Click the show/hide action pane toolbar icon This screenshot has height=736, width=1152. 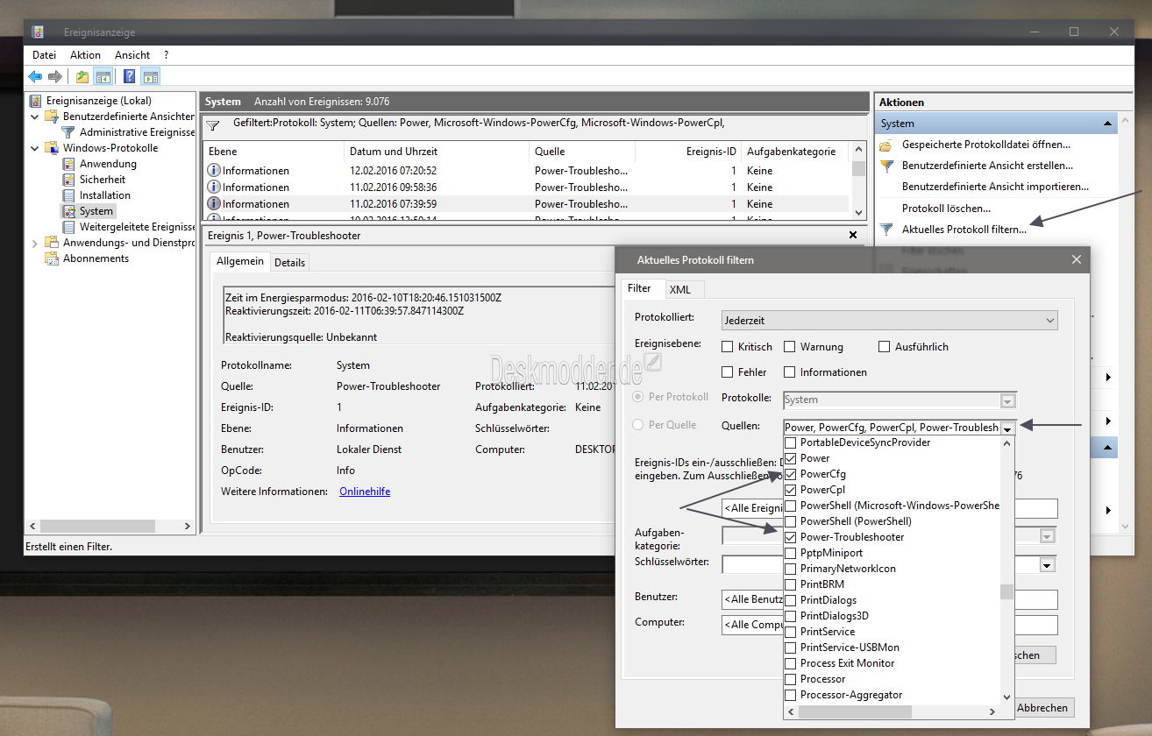pos(150,76)
